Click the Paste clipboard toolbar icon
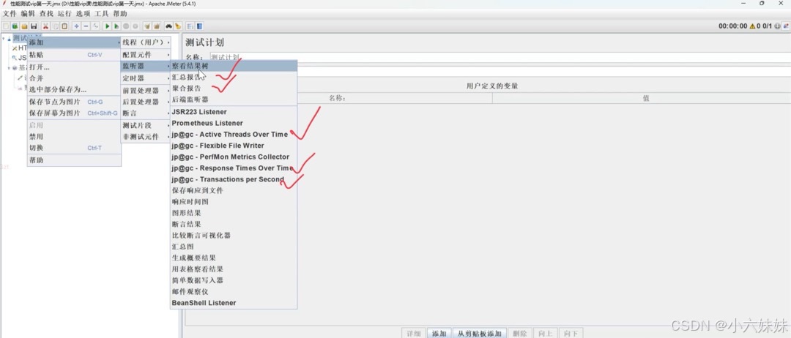 (x=64, y=26)
